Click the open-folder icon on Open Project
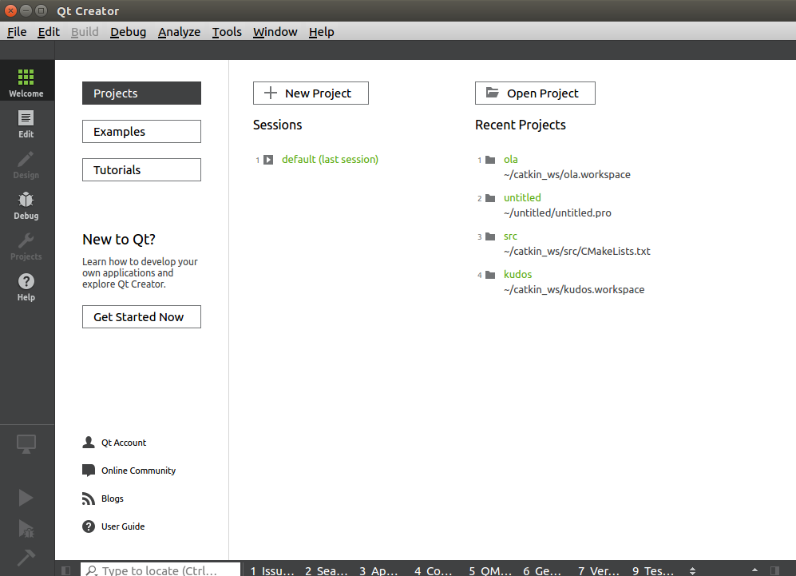The width and height of the screenshot is (796, 576). 493,93
